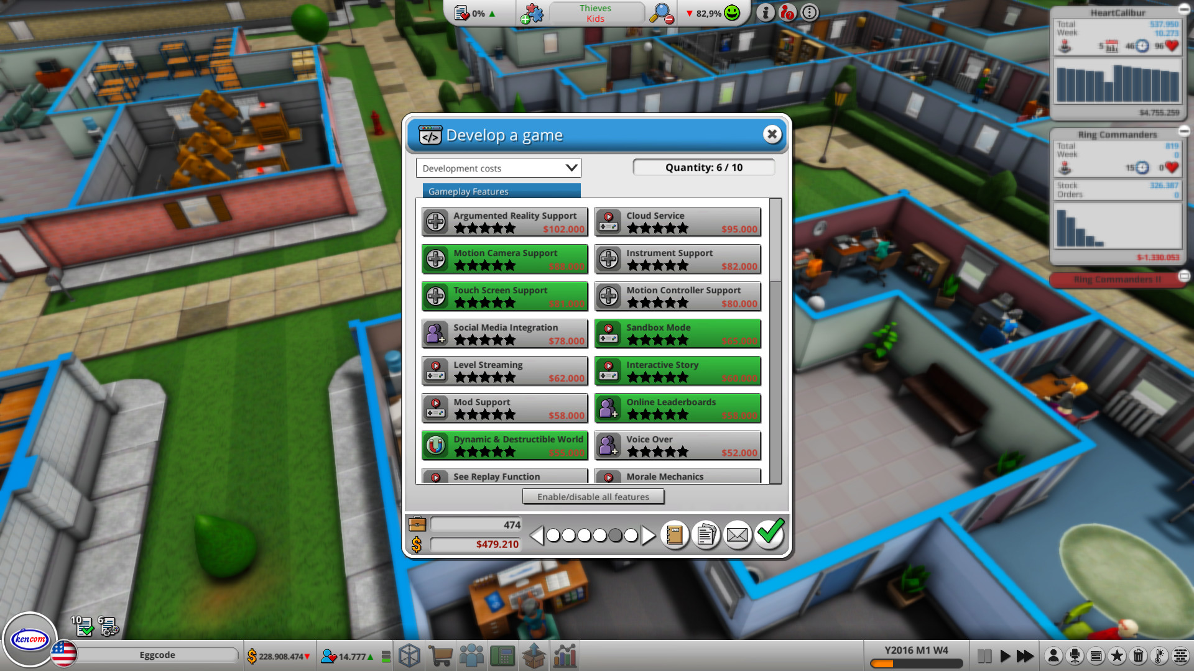Click Enable/disable all features button
This screenshot has width=1194, height=671.
(x=593, y=496)
